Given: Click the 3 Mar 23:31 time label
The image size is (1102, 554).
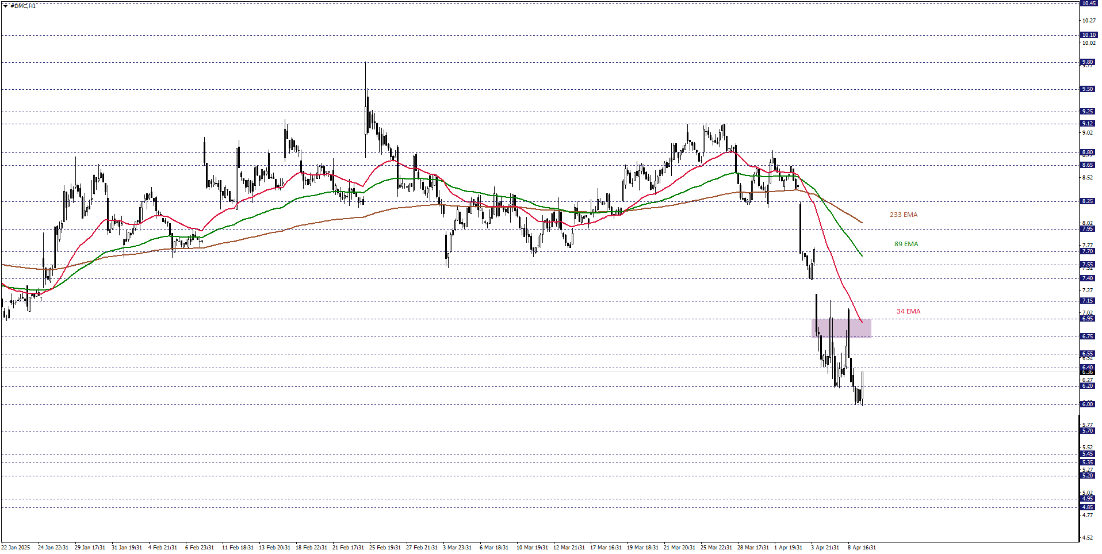Looking at the screenshot, I should tap(457, 548).
